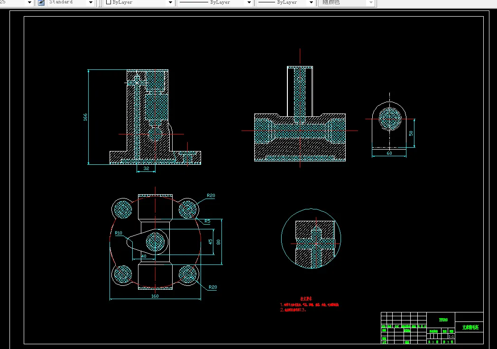The height and width of the screenshot is (349, 497).
Task: Select the R10 radius label
Action: (118, 233)
